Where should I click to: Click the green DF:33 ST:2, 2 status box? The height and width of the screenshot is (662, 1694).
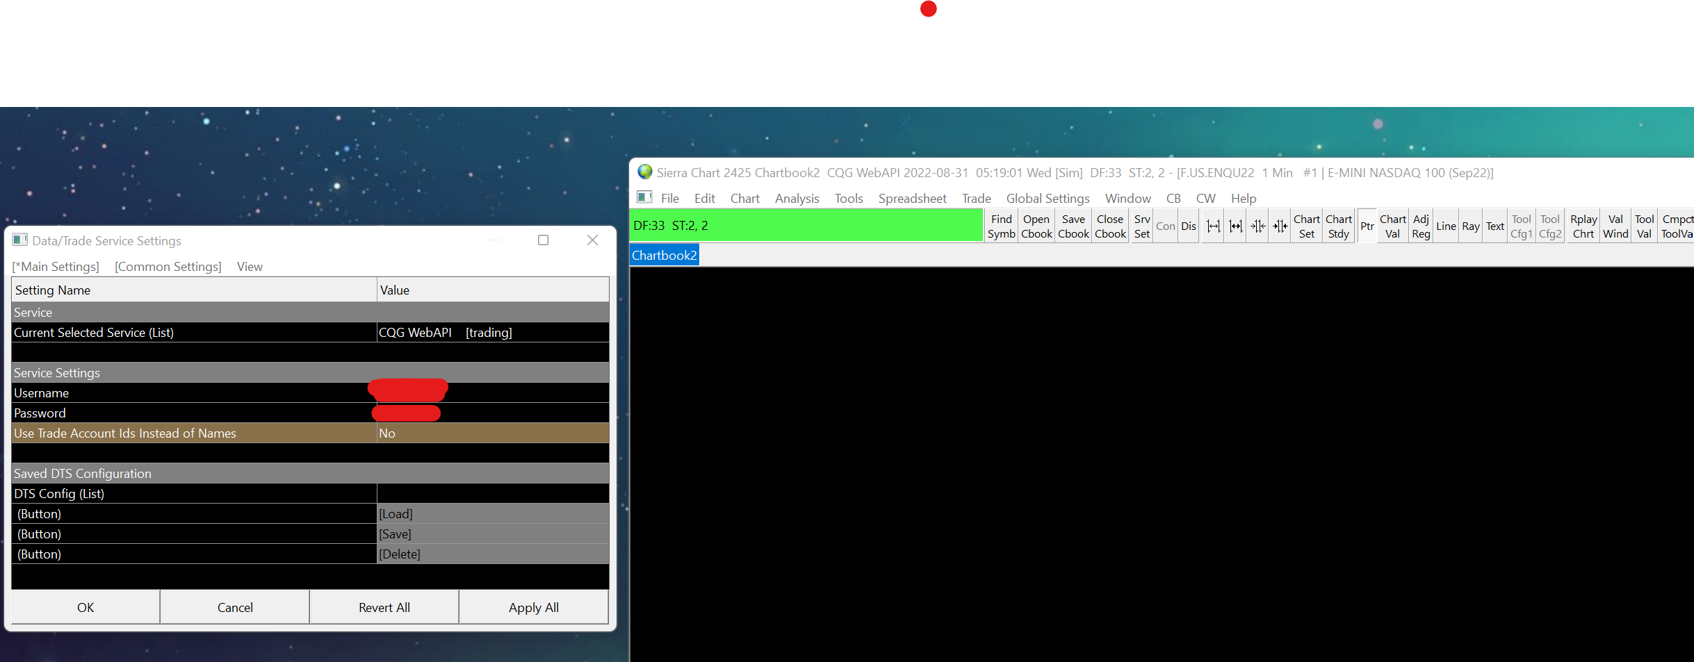tap(806, 226)
